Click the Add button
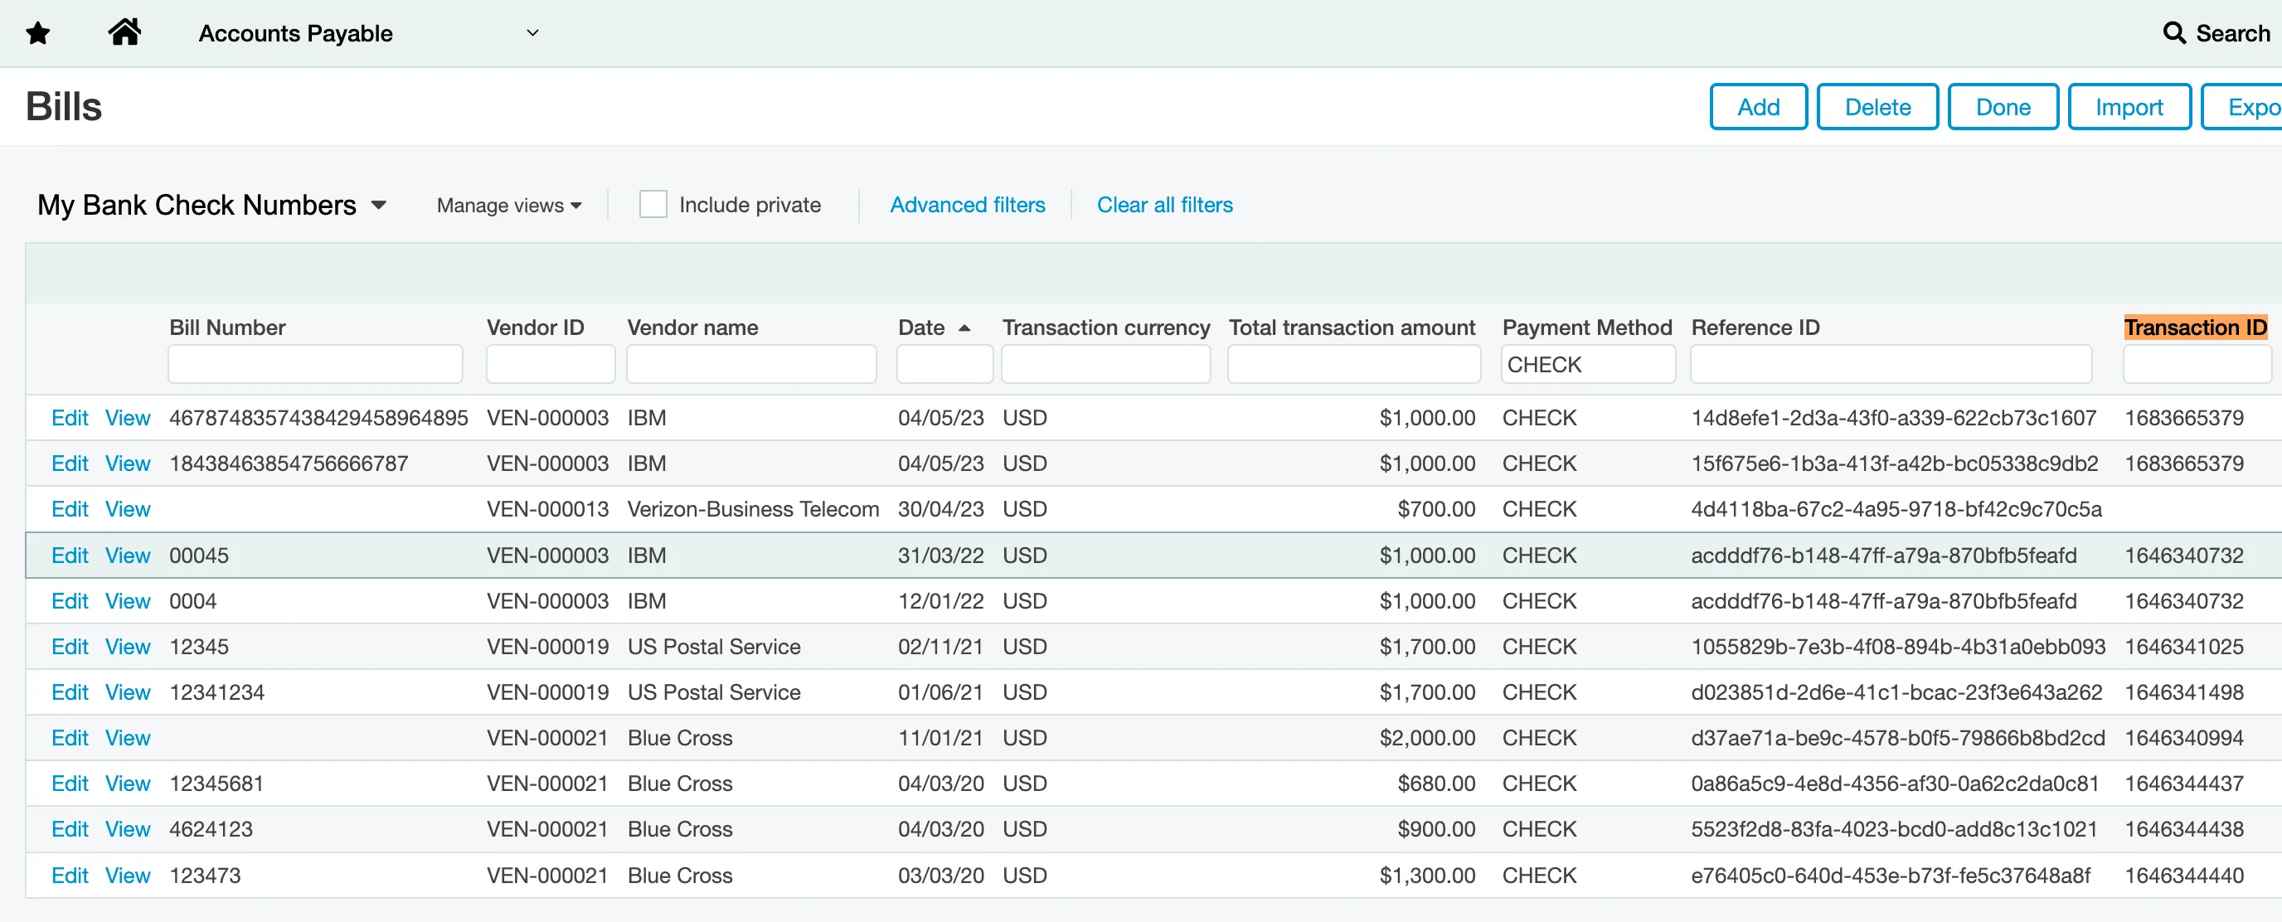Image resolution: width=2282 pixels, height=922 pixels. [x=1758, y=107]
